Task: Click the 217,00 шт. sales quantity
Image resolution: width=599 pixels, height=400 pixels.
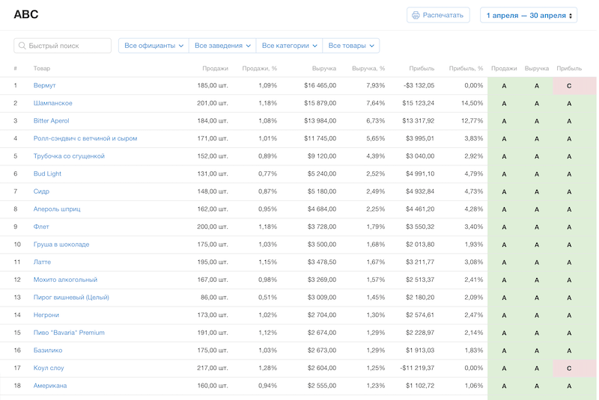Action: point(213,368)
